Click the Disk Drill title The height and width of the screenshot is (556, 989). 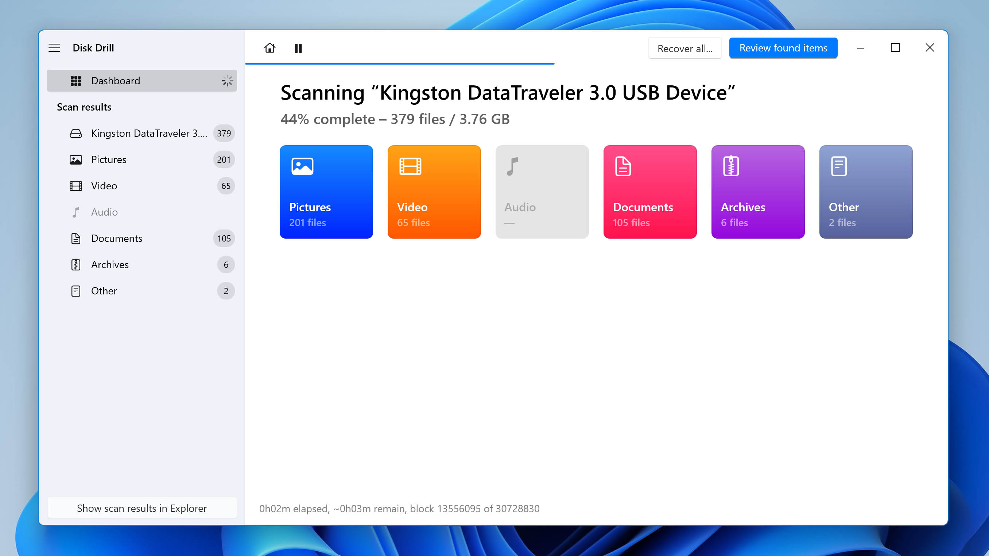tap(93, 48)
